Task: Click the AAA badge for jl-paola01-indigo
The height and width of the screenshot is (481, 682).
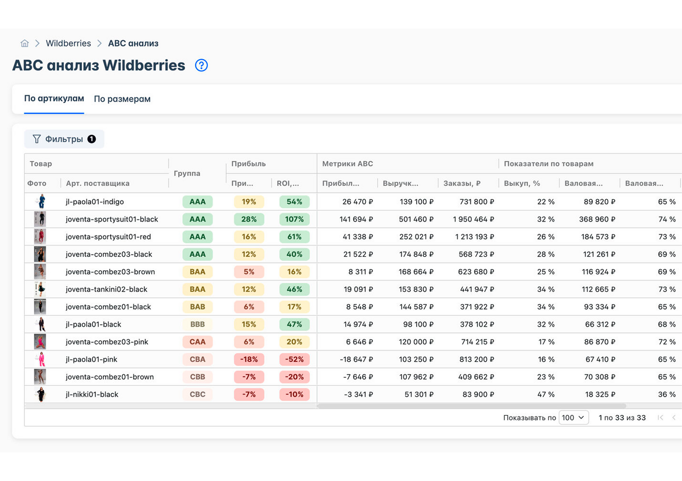Action: click(x=197, y=201)
